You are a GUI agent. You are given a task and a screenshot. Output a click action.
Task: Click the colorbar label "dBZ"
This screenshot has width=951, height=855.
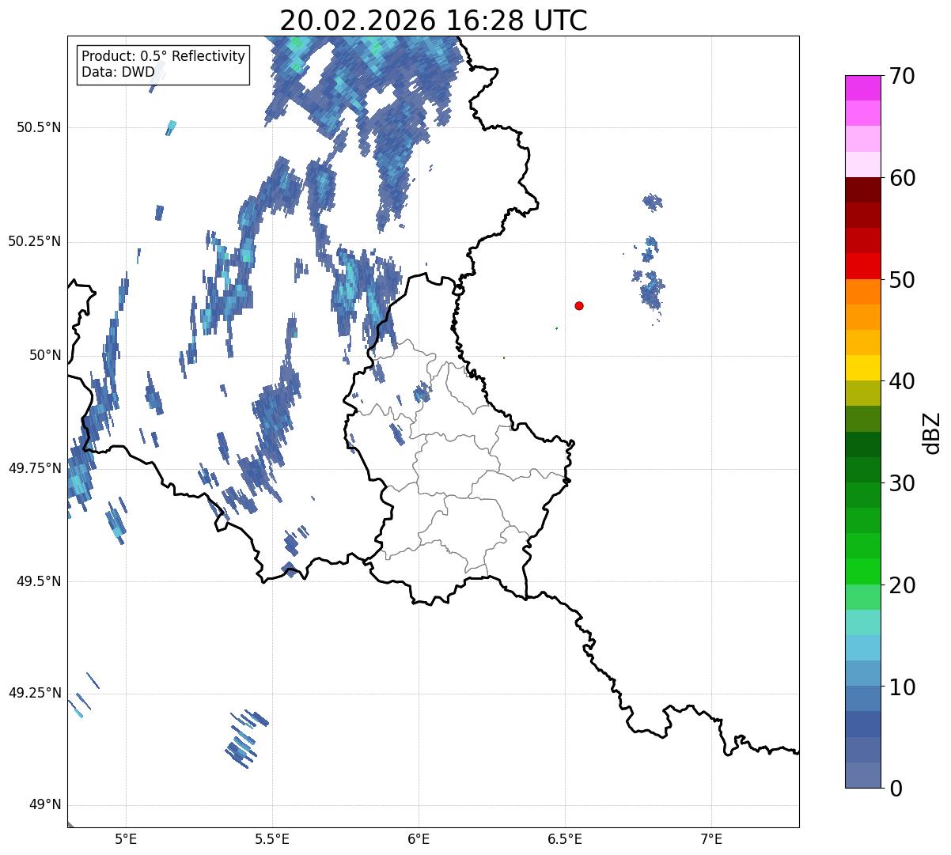coord(932,432)
